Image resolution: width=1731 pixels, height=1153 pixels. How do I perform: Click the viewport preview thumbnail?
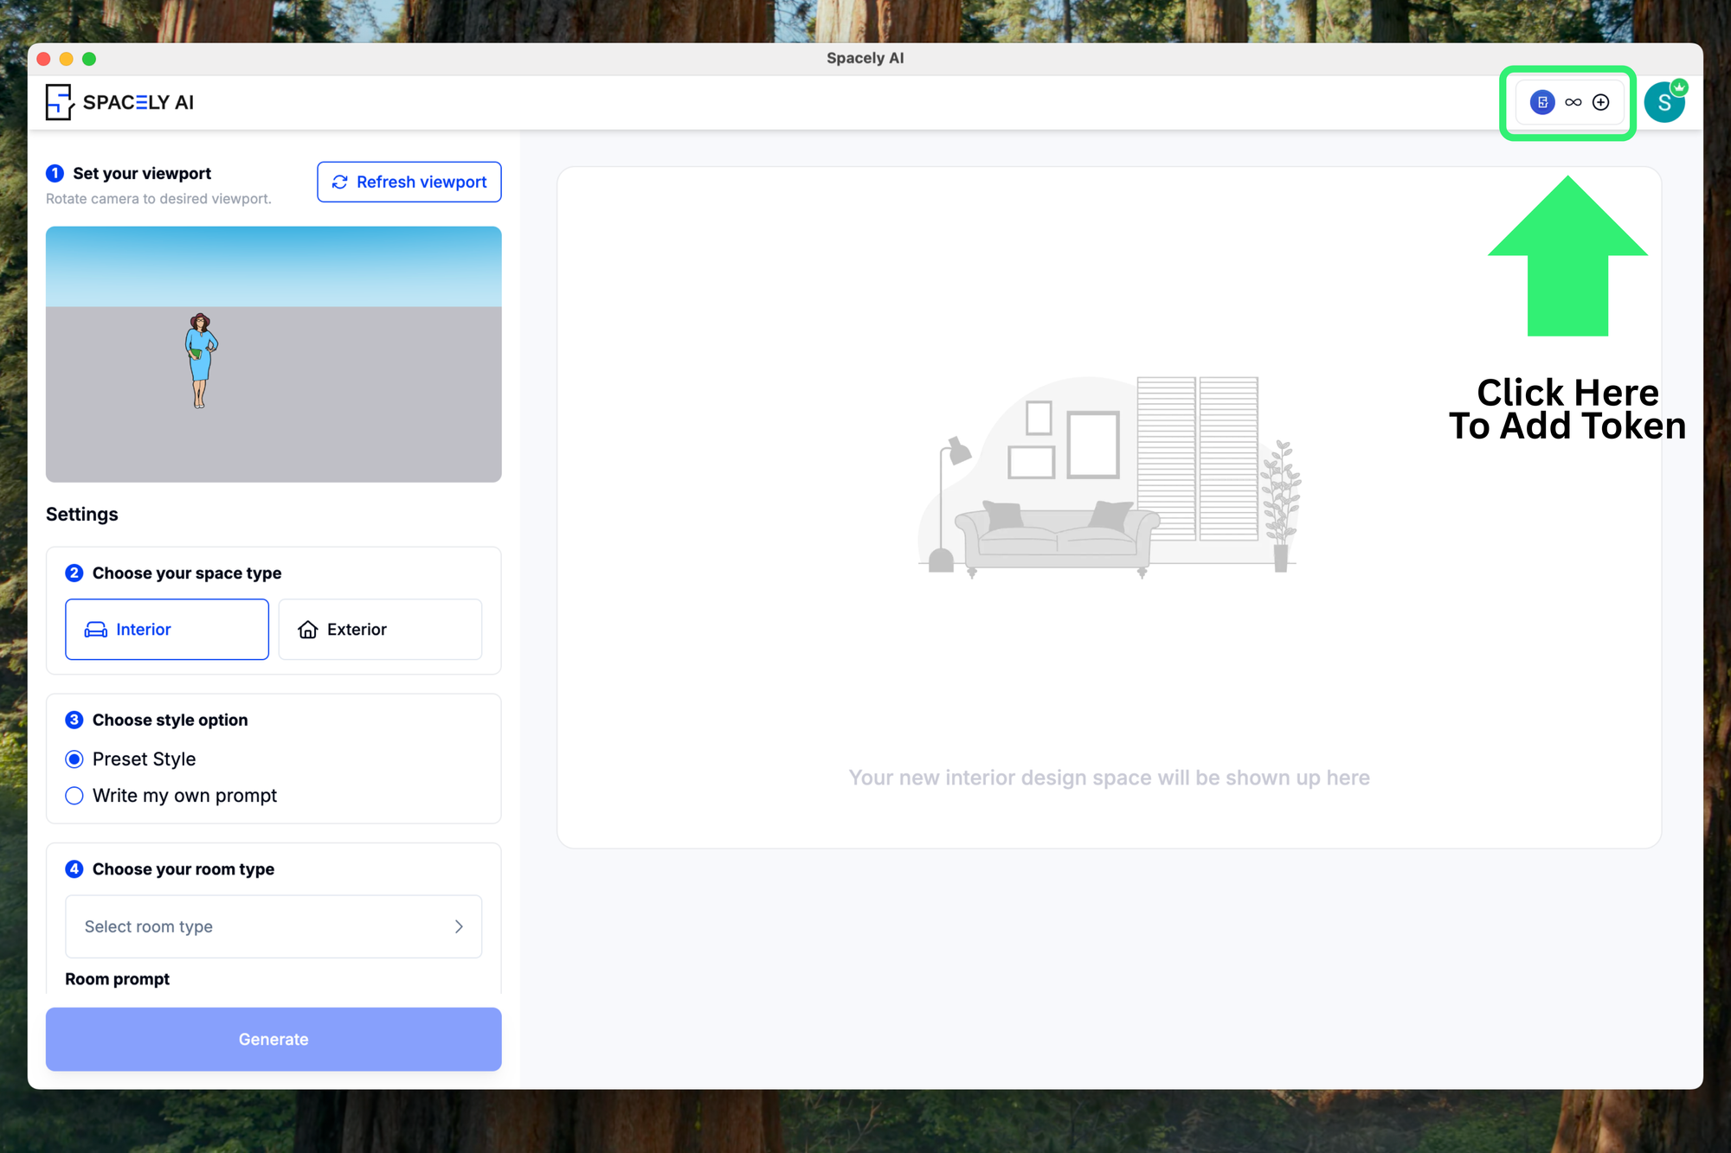273,355
